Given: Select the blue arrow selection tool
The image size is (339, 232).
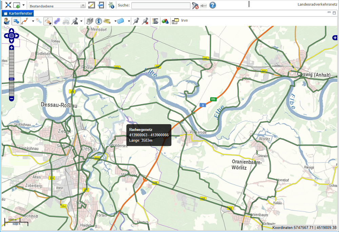Looking at the screenshot, I should tap(16, 21).
